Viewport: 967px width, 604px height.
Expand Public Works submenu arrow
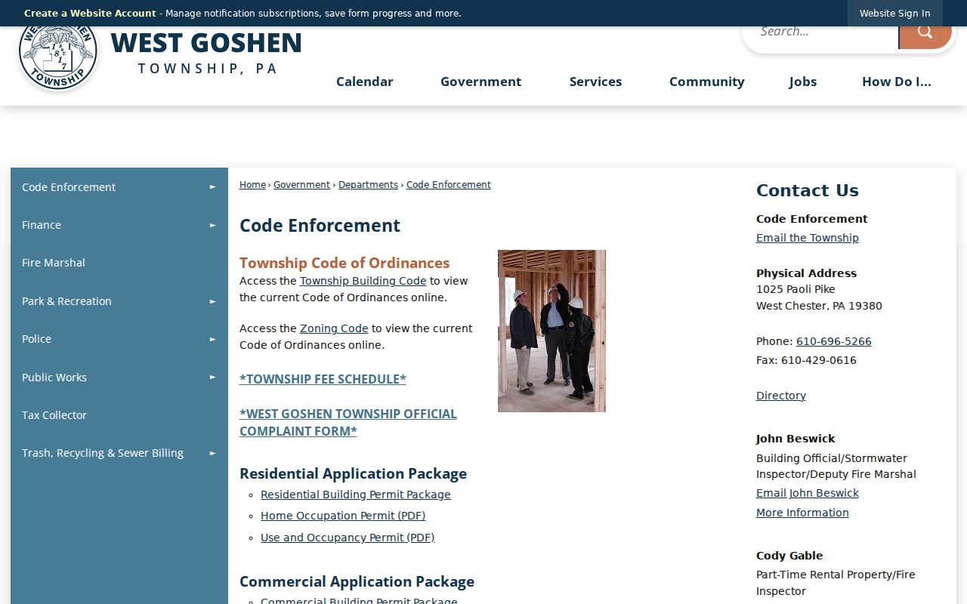(213, 377)
